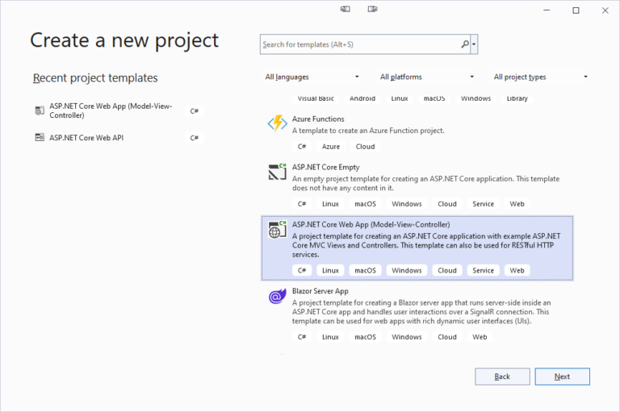This screenshot has height=412, width=620.
Task: Expand the All languages dropdown
Action: click(312, 77)
